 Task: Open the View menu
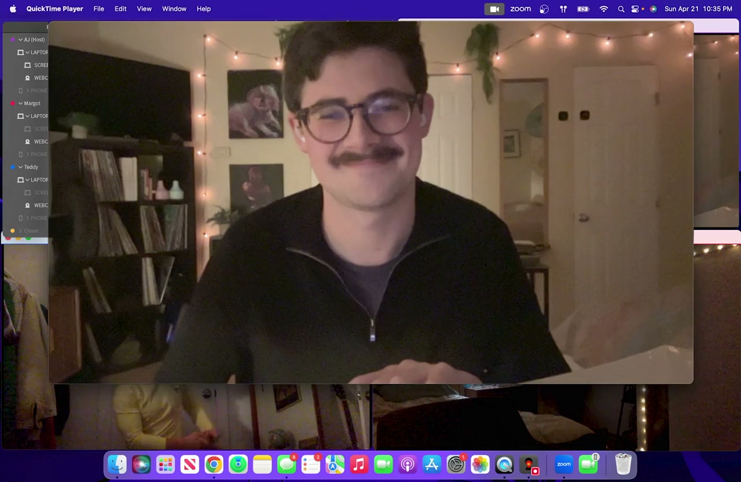144,9
